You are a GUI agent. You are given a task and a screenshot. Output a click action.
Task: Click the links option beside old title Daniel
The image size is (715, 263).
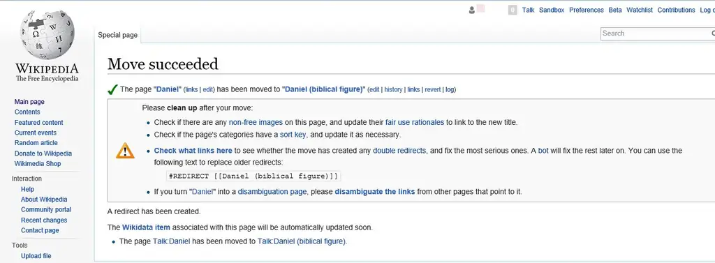point(191,90)
